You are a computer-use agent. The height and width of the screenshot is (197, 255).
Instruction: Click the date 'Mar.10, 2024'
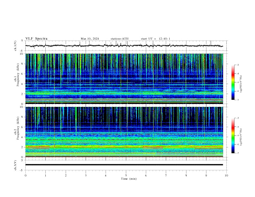[x=90, y=39]
